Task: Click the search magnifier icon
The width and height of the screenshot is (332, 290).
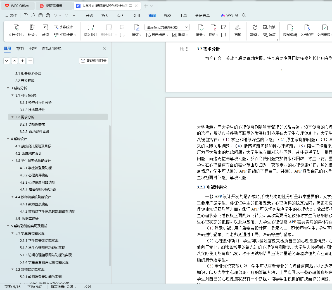Action: (244, 15)
